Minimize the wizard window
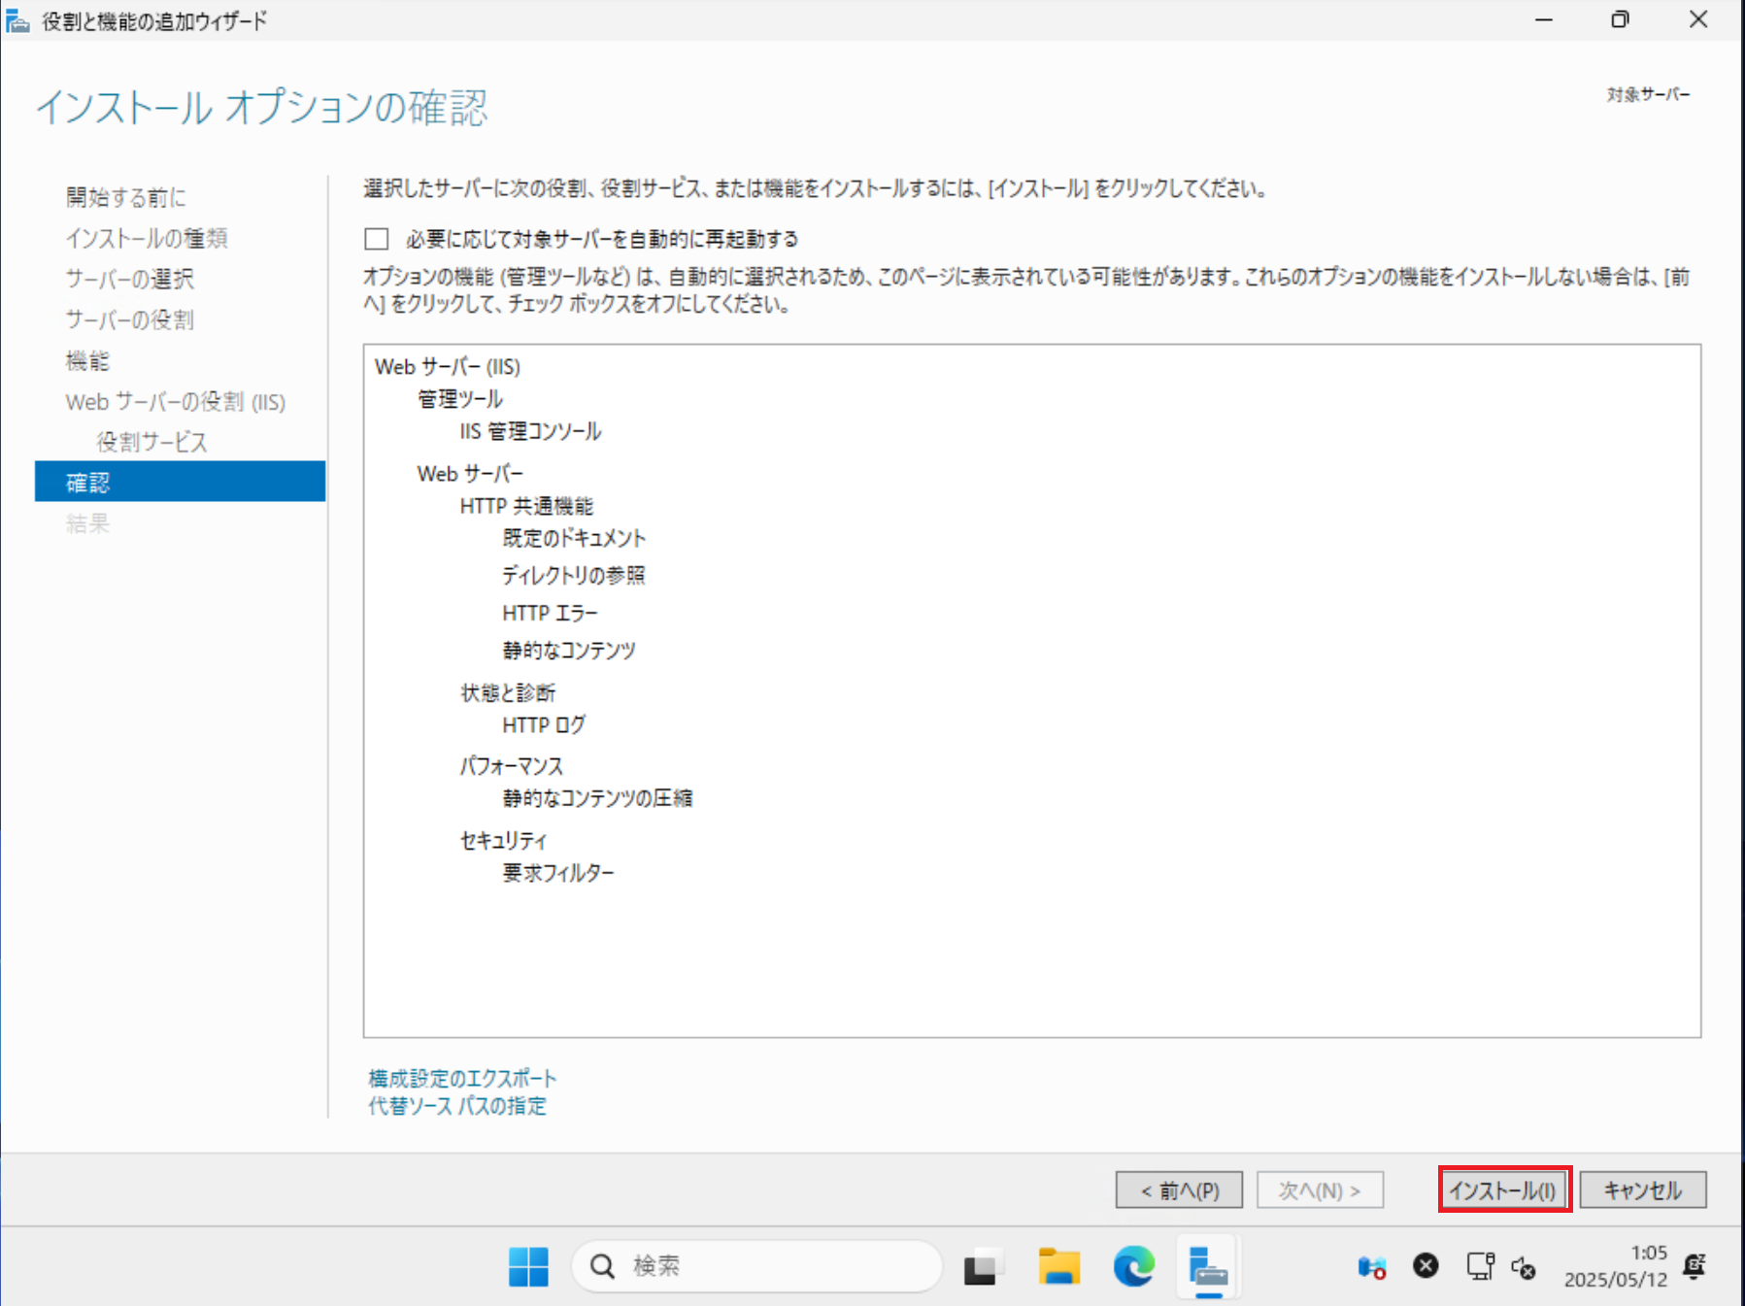1745x1306 pixels. pos(1544,19)
